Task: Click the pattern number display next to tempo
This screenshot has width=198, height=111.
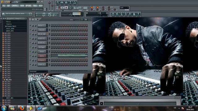Action: click(85, 8)
